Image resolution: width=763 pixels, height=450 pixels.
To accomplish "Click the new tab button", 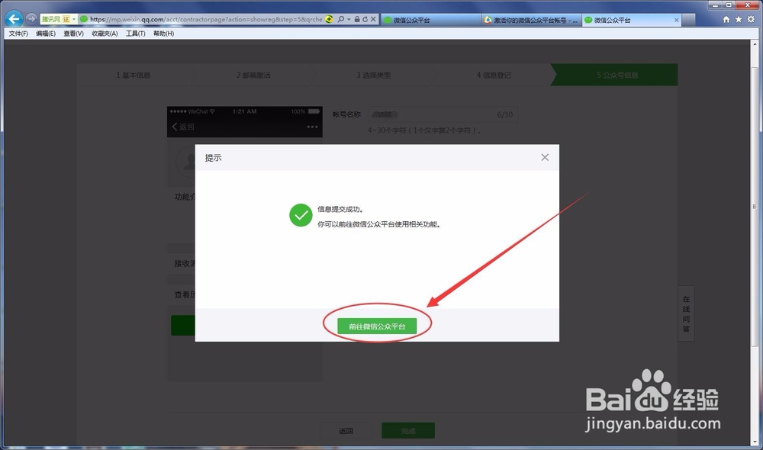I will point(688,20).
